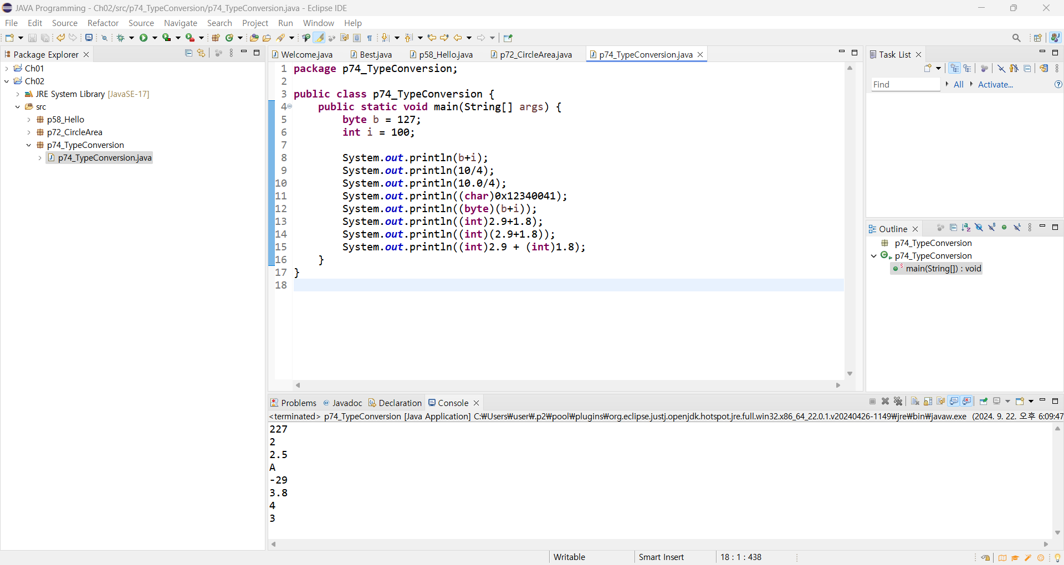Viewport: 1064px width, 565px height.
Task: Toggle Hide Fields in the Outline view
Action: [979, 228]
